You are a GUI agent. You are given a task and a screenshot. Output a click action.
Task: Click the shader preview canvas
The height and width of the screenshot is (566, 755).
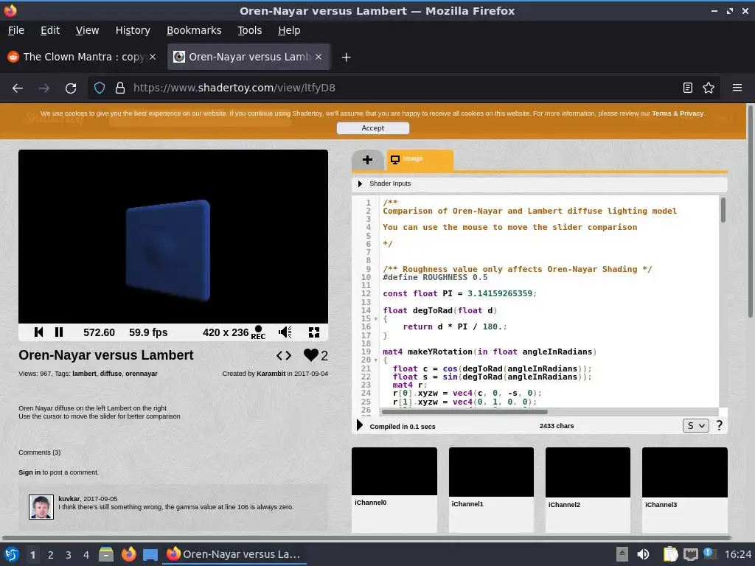coord(173,237)
